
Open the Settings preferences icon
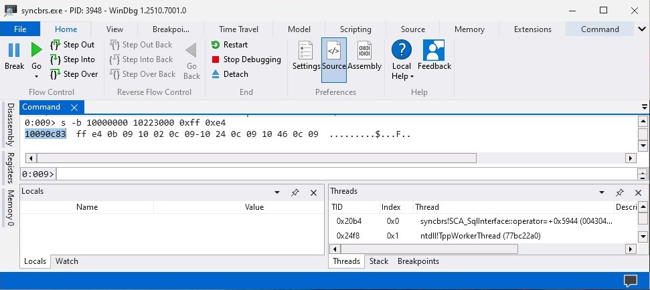coord(306,56)
